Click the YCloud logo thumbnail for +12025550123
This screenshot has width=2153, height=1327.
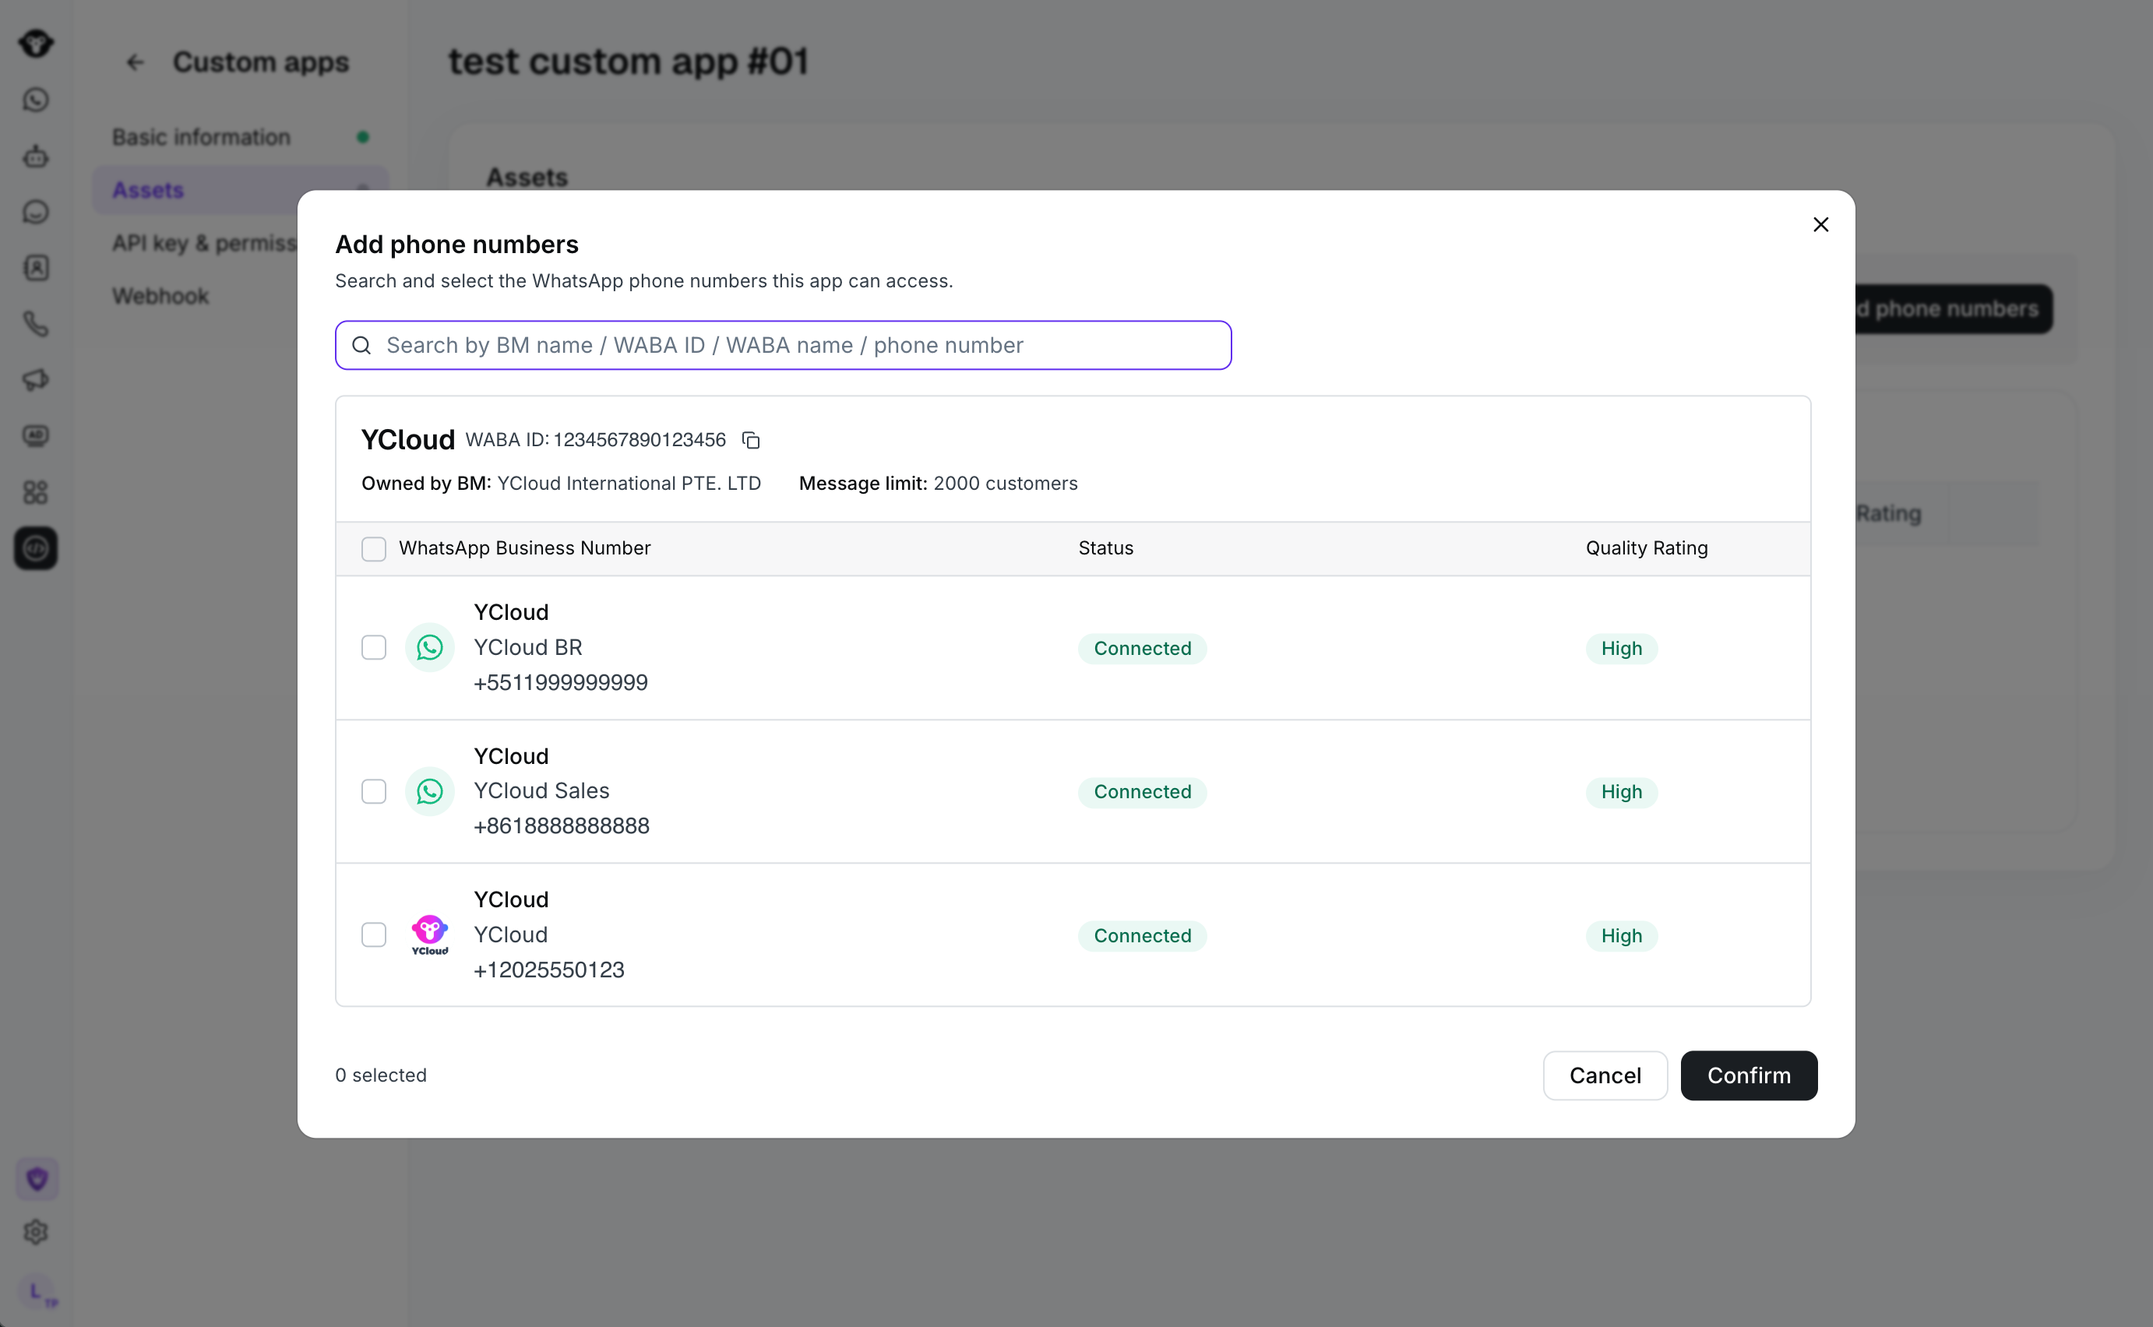[430, 935]
